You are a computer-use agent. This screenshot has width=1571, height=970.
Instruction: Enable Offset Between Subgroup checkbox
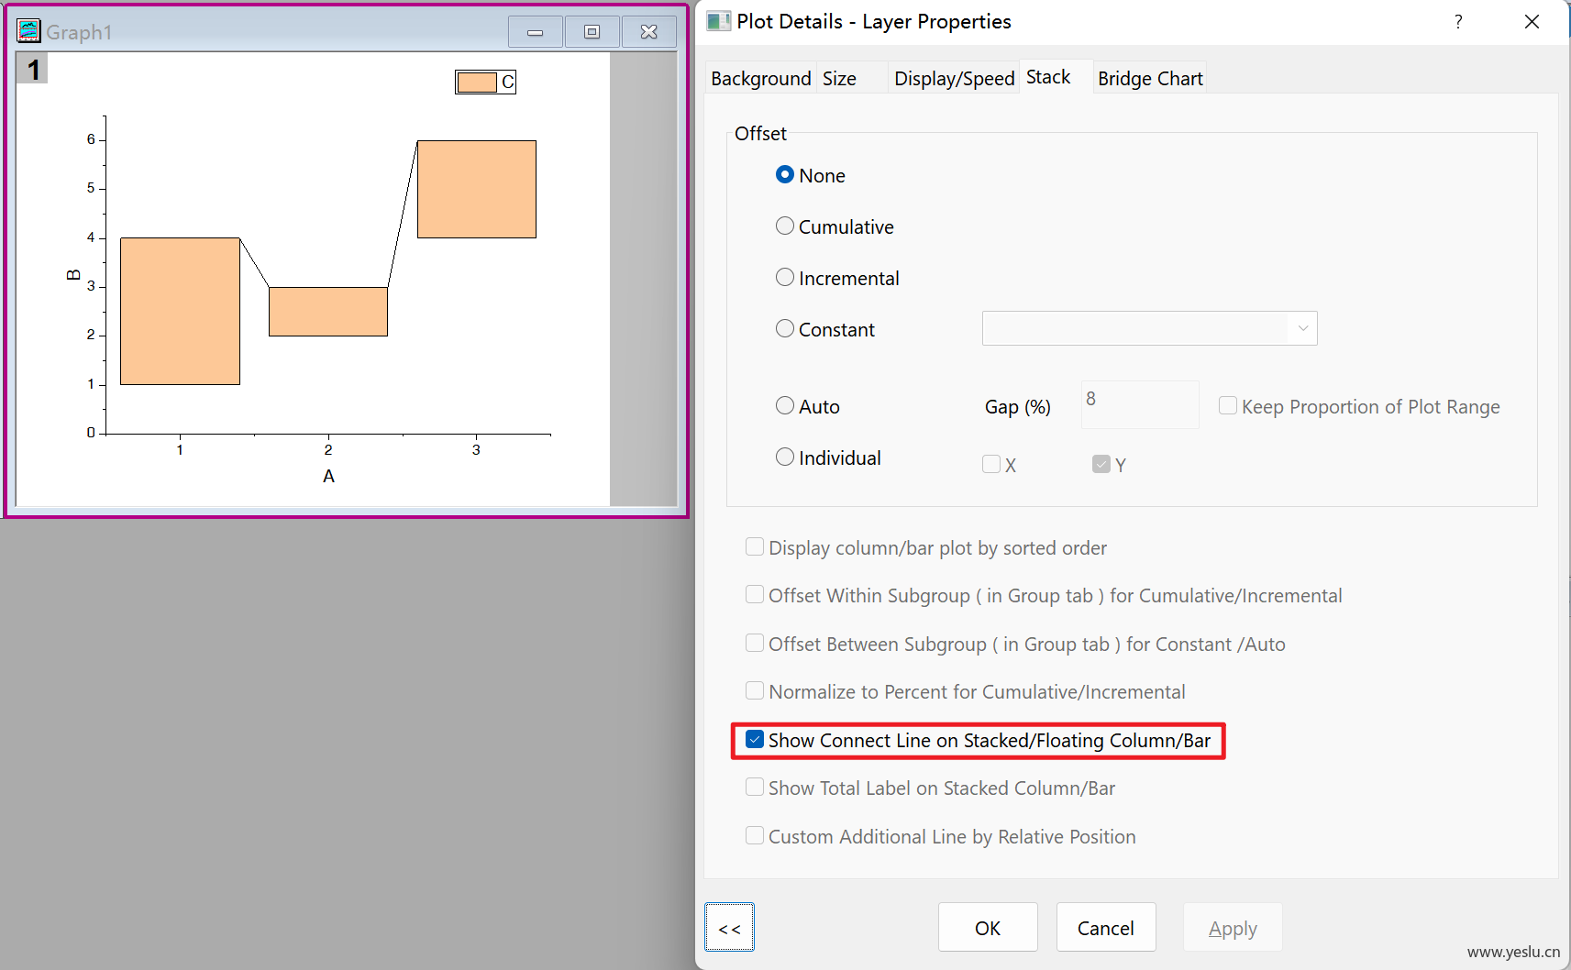[755, 643]
